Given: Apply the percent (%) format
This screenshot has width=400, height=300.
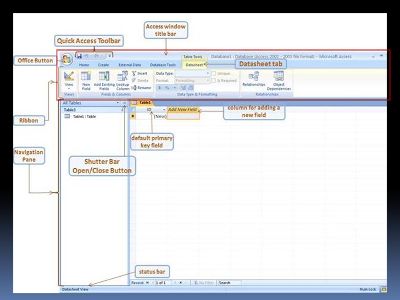Looking at the screenshot, I should [167, 88].
